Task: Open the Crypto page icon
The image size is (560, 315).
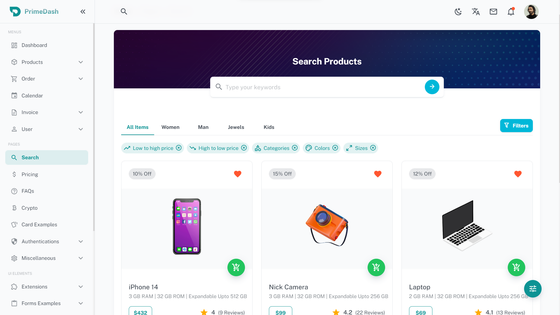Action: tap(14, 208)
